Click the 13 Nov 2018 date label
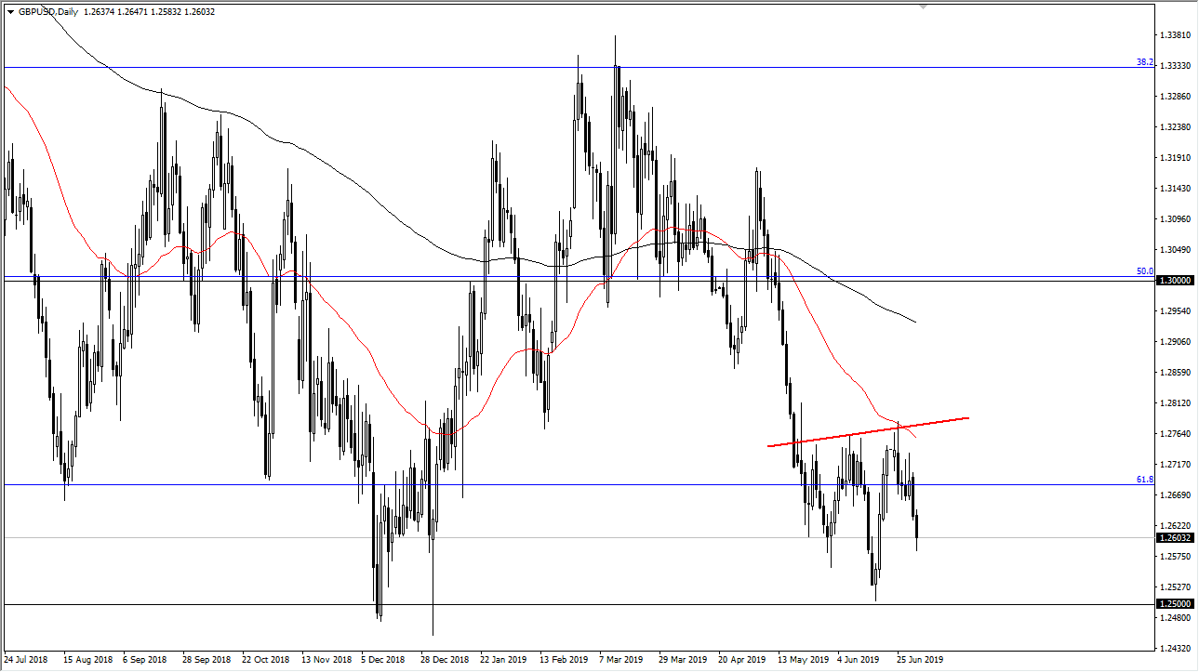The image size is (1199, 672). coord(325,659)
